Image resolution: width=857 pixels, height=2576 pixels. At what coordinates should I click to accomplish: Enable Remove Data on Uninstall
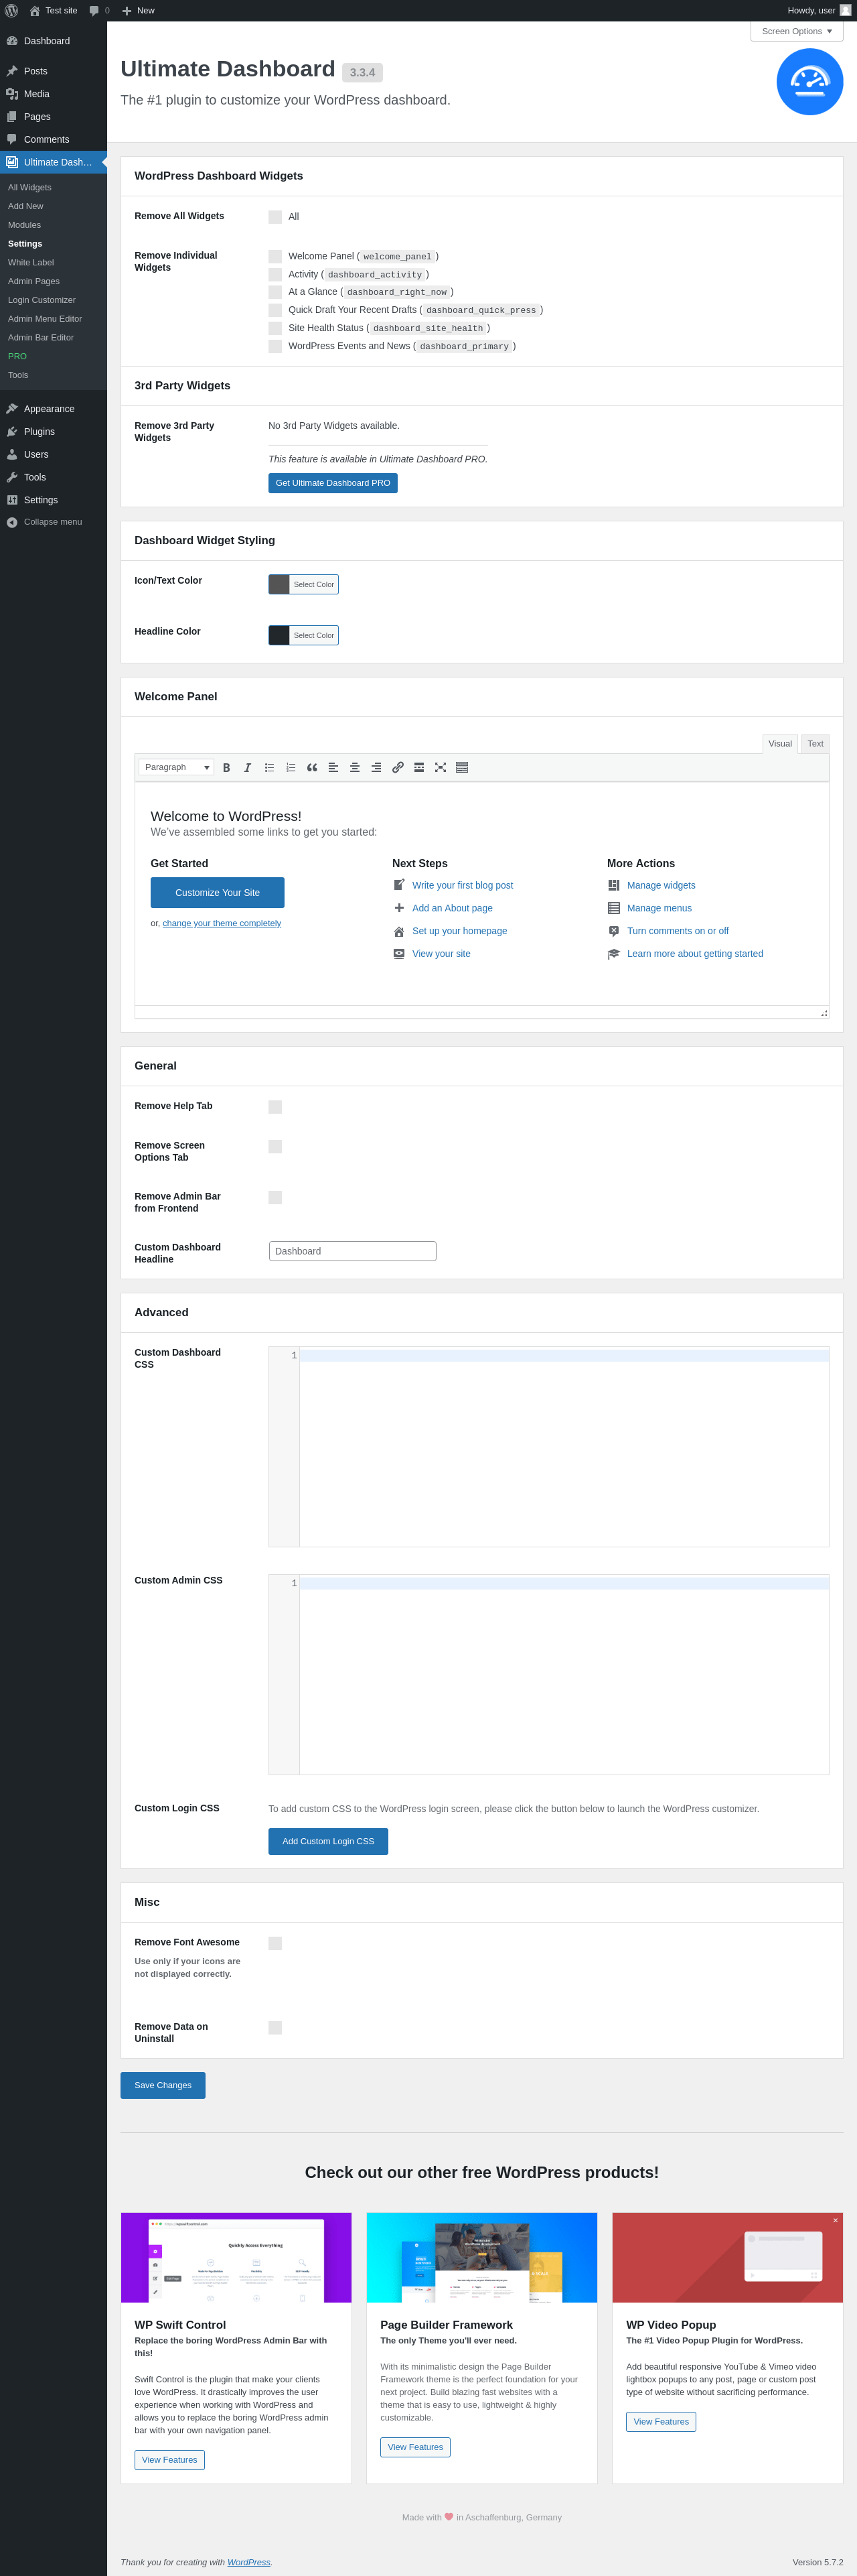pyautogui.click(x=275, y=2027)
